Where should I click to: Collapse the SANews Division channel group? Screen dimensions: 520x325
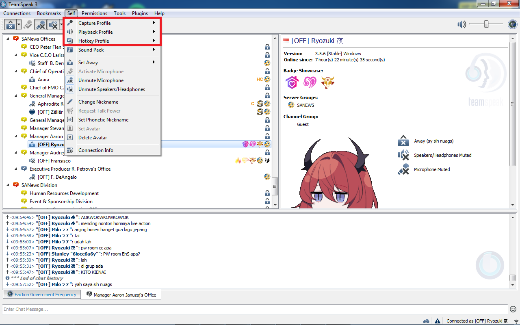(x=8, y=185)
